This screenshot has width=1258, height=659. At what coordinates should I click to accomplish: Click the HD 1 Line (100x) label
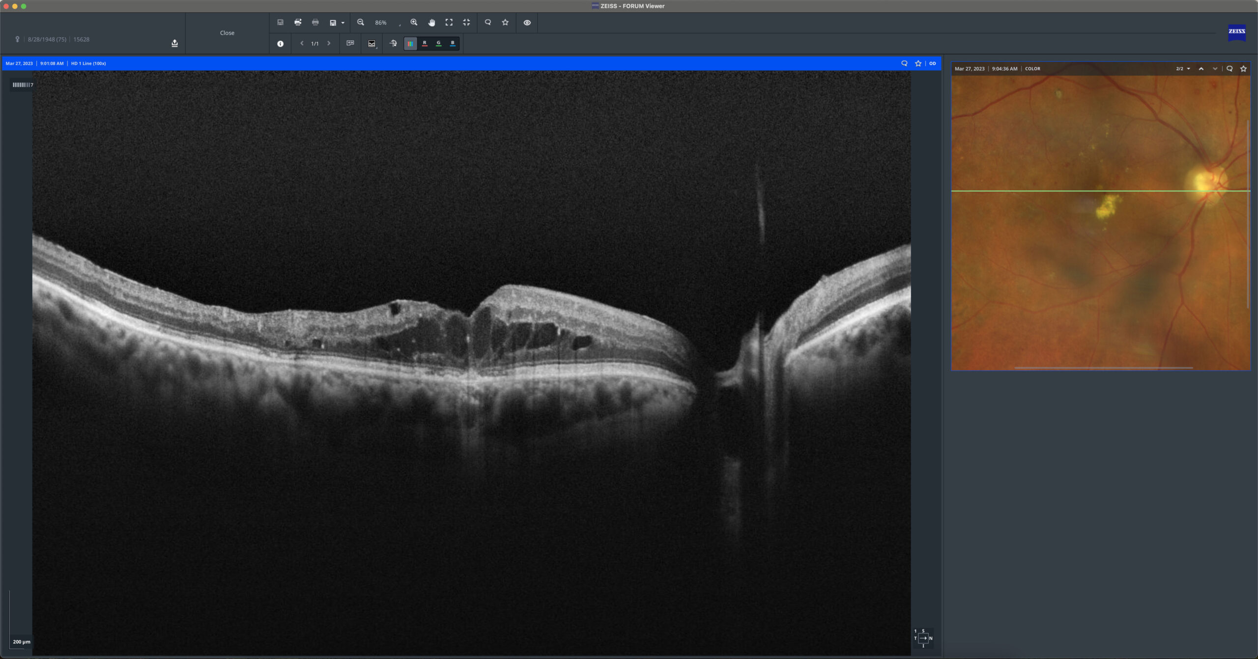point(88,63)
